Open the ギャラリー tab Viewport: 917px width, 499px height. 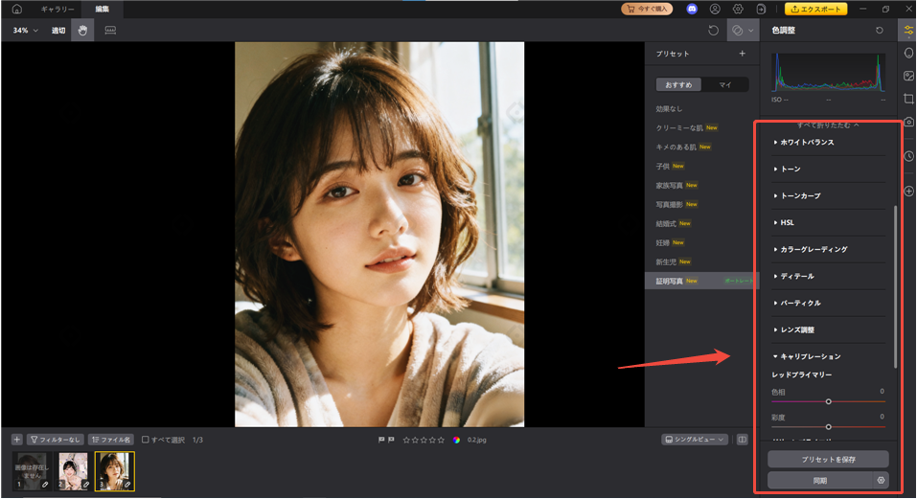(x=57, y=9)
